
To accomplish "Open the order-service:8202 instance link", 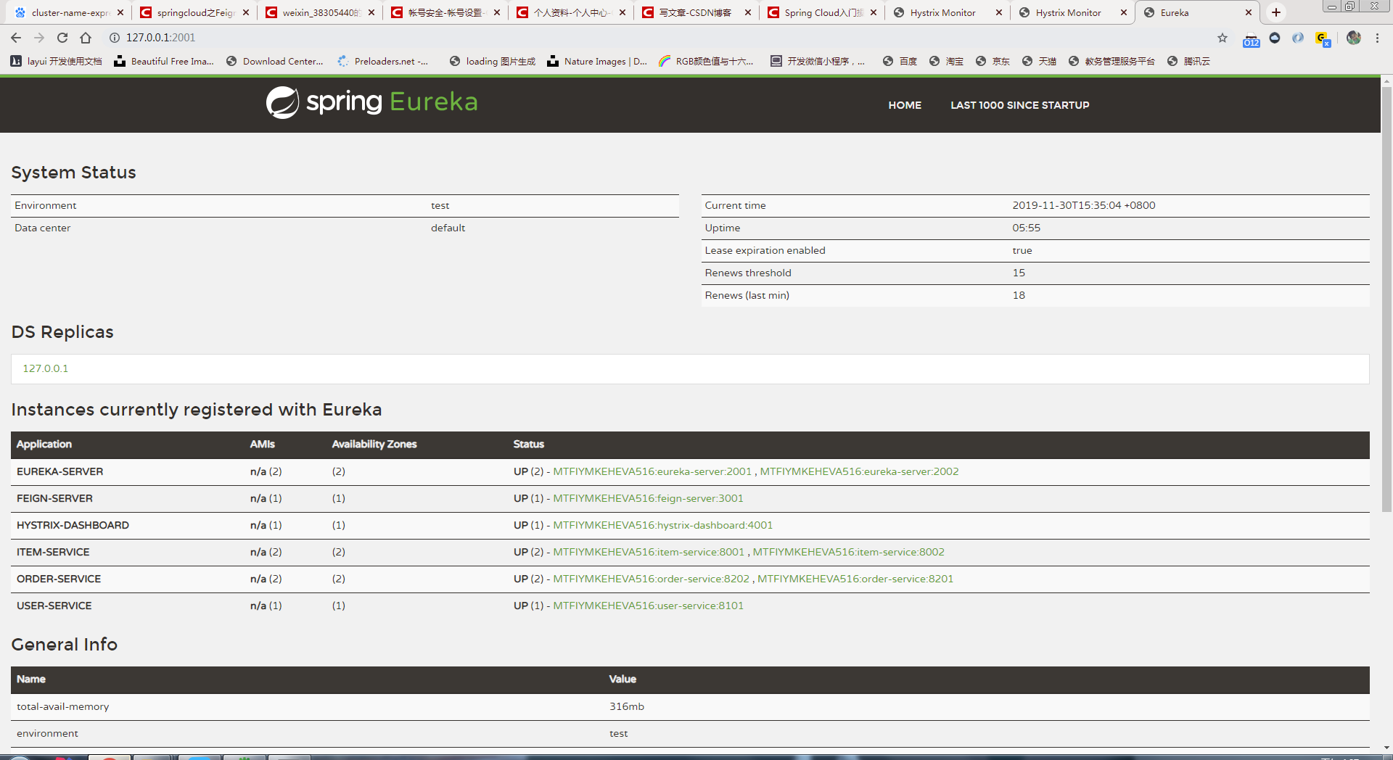I will (x=651, y=579).
